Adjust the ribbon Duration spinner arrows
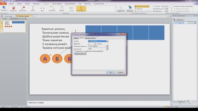 point(171,9)
